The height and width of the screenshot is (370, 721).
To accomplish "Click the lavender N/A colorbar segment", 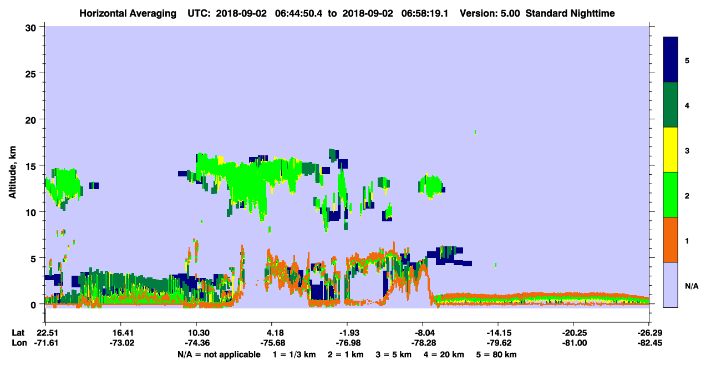I will (671, 285).
